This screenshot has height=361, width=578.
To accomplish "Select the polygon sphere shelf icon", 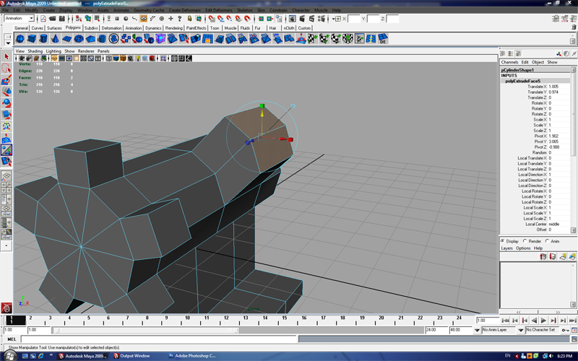I will point(20,39).
